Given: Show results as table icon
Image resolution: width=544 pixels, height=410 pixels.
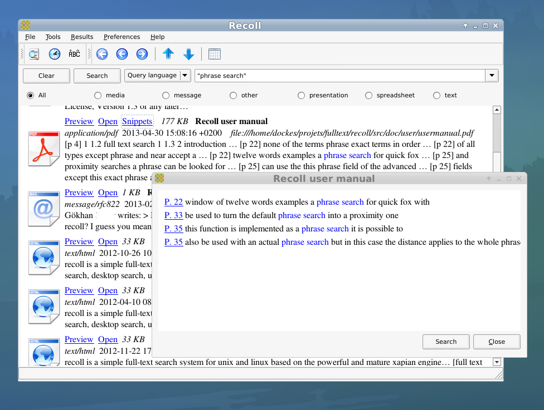Looking at the screenshot, I should click(215, 54).
